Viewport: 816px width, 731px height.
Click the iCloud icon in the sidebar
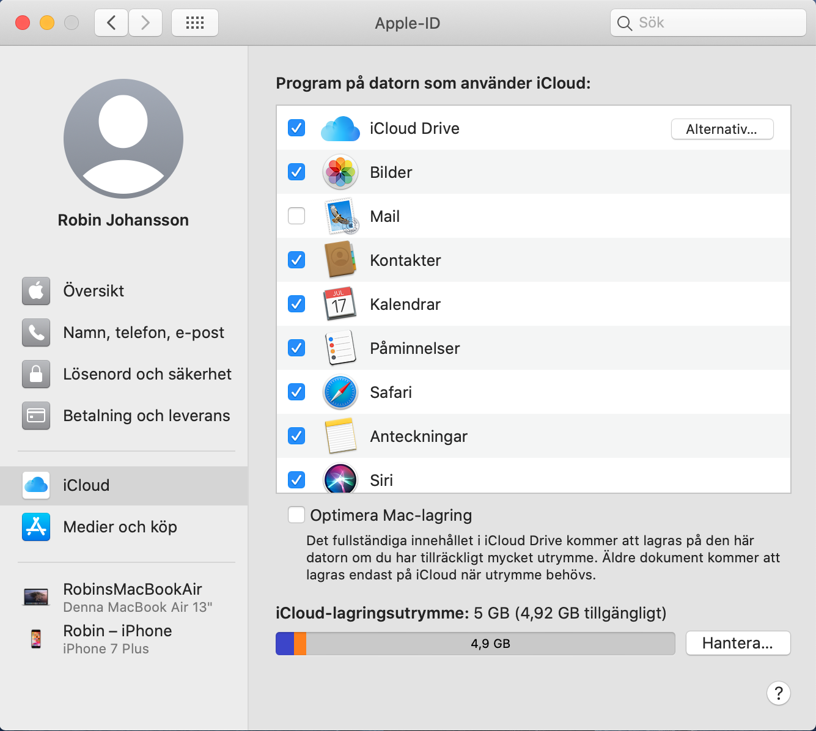click(x=36, y=485)
